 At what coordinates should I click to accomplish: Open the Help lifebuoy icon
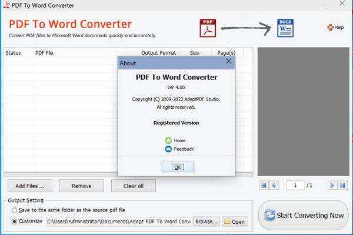330,27
